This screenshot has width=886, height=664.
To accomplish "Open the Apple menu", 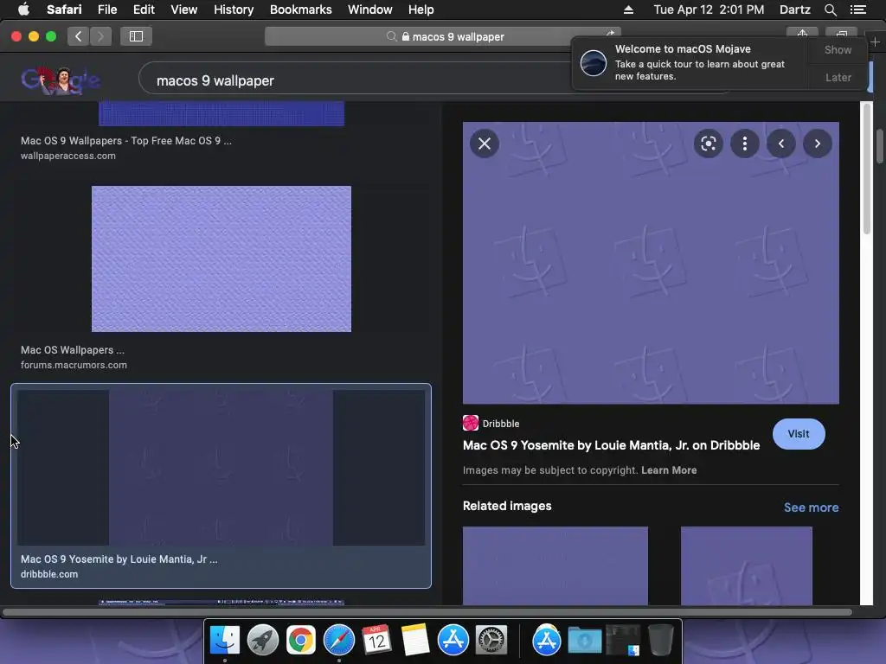I will coord(23,9).
